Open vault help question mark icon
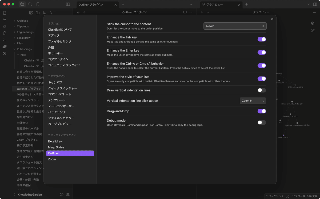The height and width of the screenshot is (199, 320). point(62,194)
